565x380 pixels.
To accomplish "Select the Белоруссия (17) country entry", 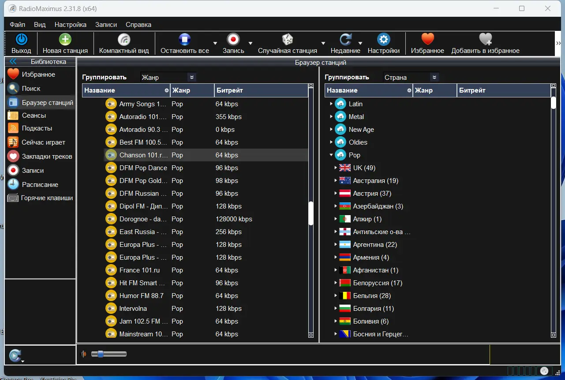I will click(x=378, y=283).
